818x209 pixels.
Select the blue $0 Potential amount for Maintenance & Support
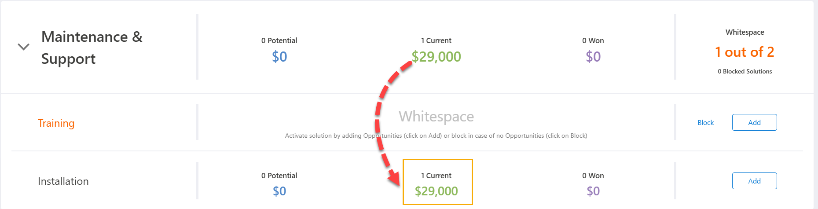point(279,57)
